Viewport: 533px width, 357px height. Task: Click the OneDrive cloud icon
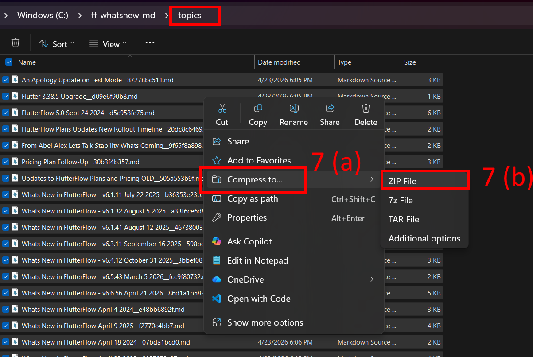point(217,279)
